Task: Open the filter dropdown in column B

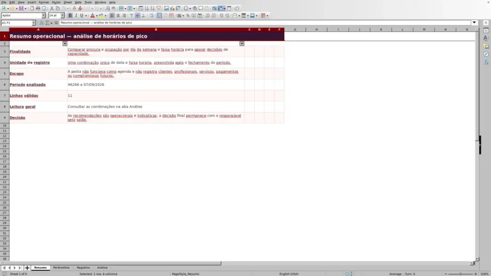Action: (242, 44)
